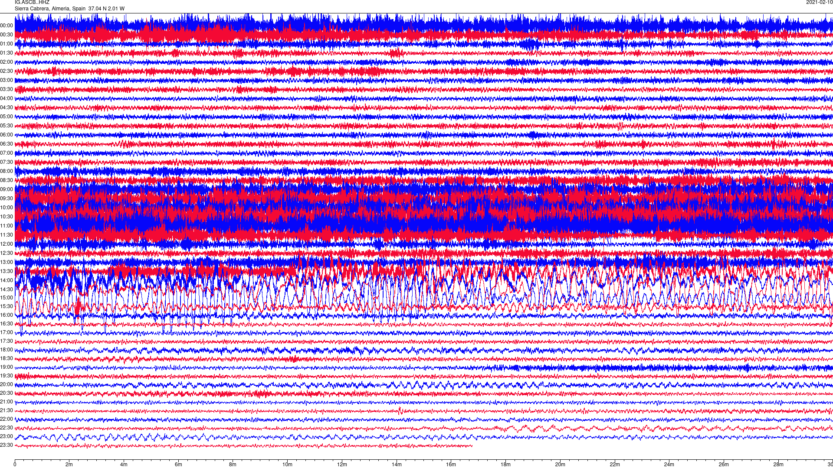Click the 6m tick on the time axis
Screen dimensions: 833x468
click(x=178, y=465)
